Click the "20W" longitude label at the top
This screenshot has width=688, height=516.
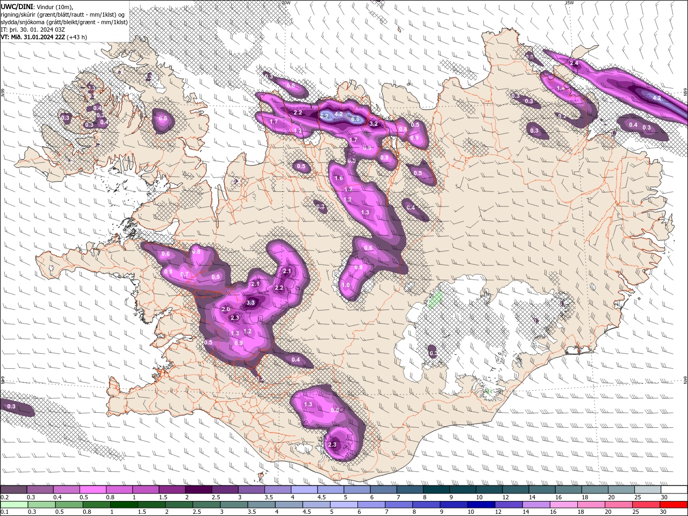[x=285, y=3]
